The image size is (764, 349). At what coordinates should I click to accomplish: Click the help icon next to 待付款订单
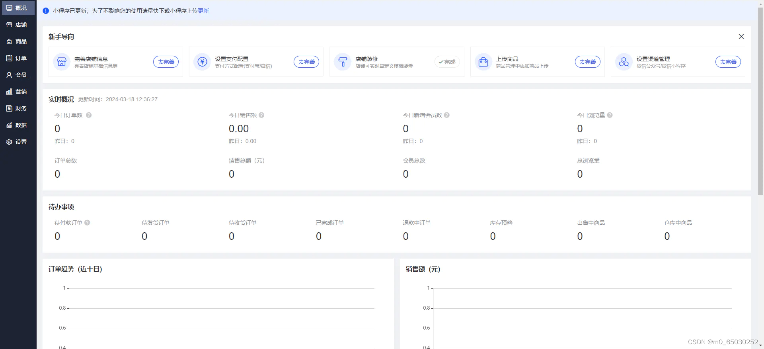click(87, 223)
